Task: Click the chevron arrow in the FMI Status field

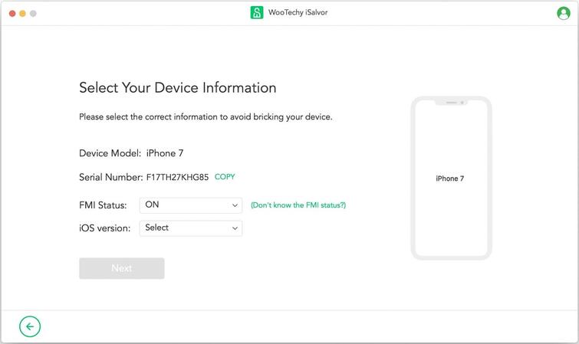Action: pos(235,205)
